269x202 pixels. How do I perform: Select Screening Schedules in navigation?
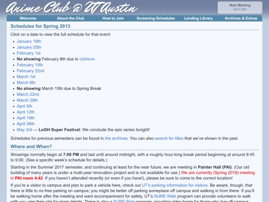155,18
